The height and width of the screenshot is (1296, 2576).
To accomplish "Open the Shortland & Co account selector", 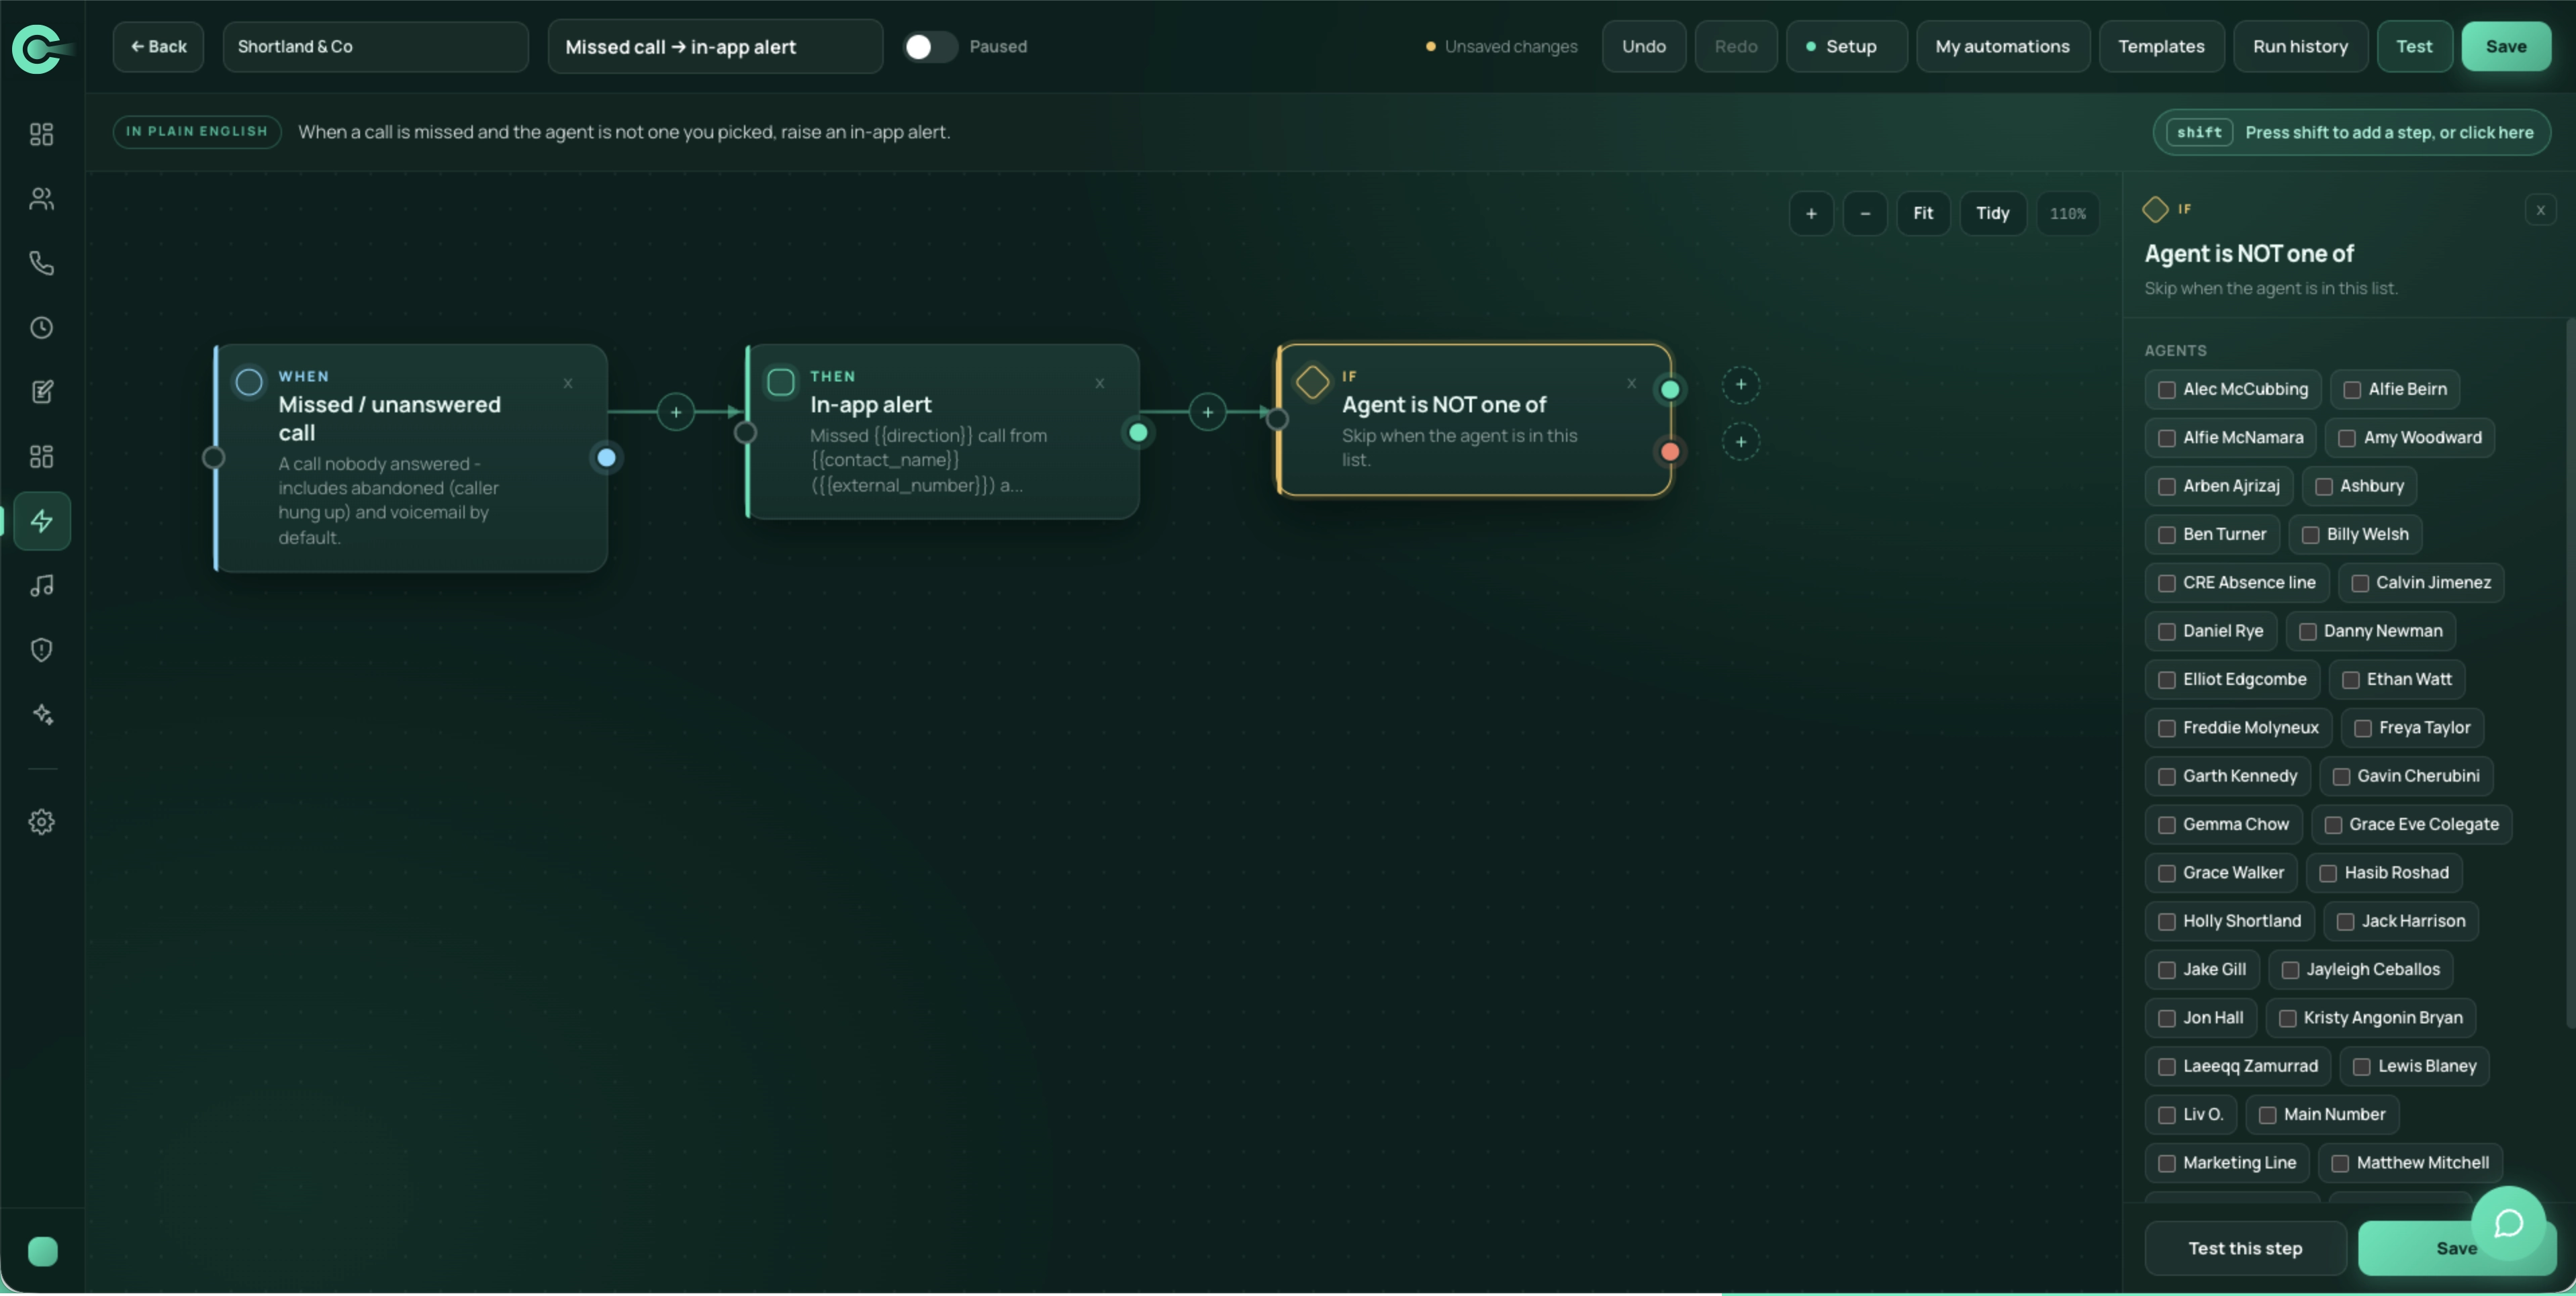I will tap(375, 47).
